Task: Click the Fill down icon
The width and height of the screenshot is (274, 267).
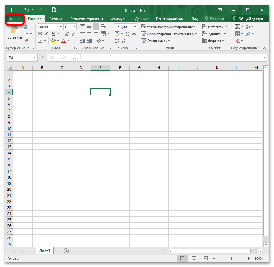Action: point(238,34)
